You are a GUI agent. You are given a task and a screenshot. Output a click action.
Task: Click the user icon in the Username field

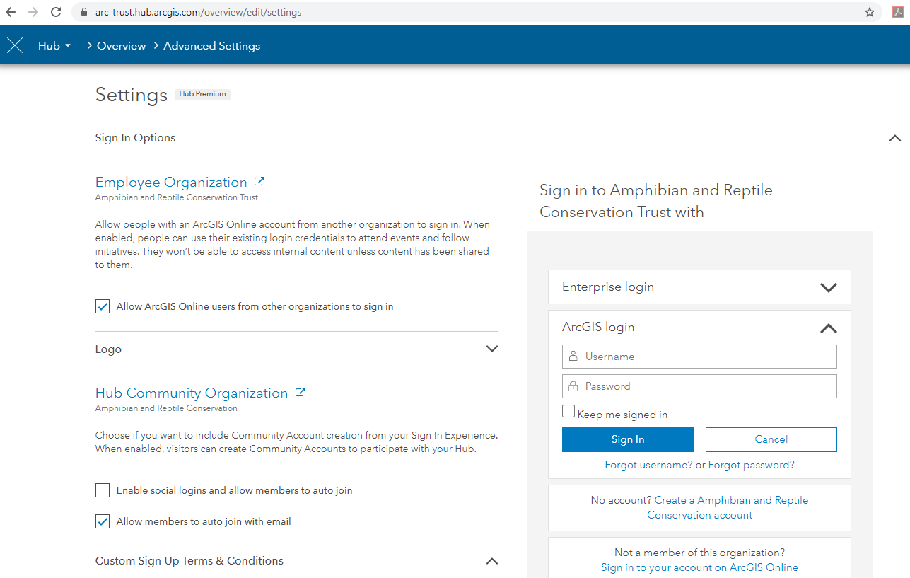pos(573,356)
